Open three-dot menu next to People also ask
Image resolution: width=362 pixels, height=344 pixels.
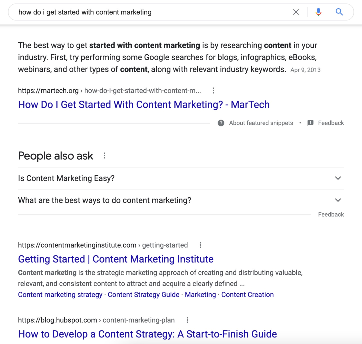104,156
